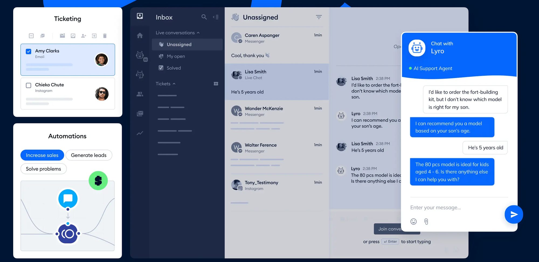The width and height of the screenshot is (539, 262).
Task: Select the home icon in the sidebar
Action: click(140, 35)
